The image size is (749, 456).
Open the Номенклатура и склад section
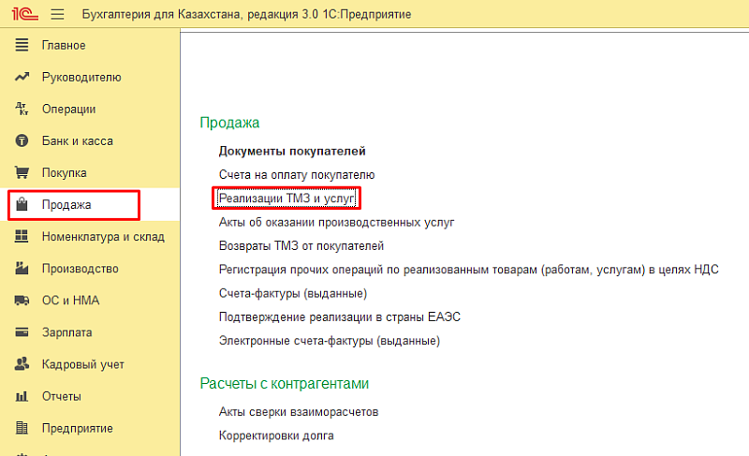pyautogui.click(x=102, y=237)
